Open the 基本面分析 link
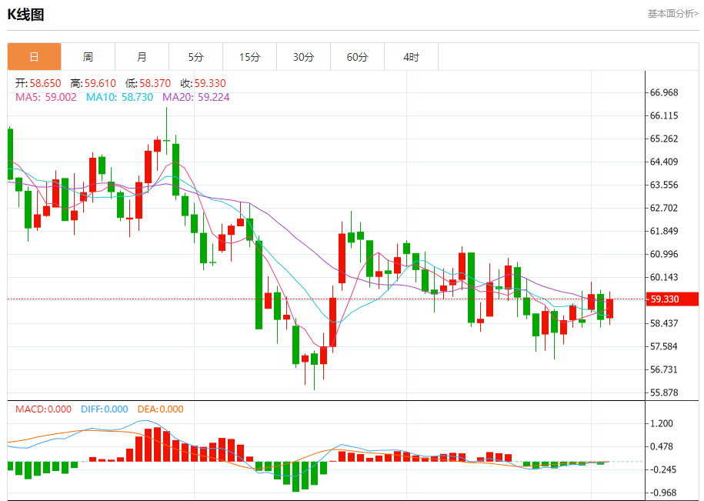The image size is (704, 501). [672, 14]
